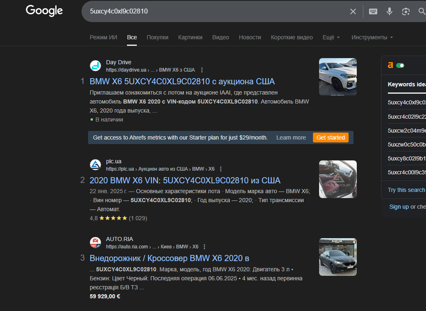Viewport: 426px width, 311px height.
Task: Open BMW X6 с аукциона США result
Action: [x=182, y=81]
